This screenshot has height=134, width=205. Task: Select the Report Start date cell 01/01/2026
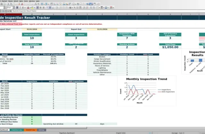[32, 29]
